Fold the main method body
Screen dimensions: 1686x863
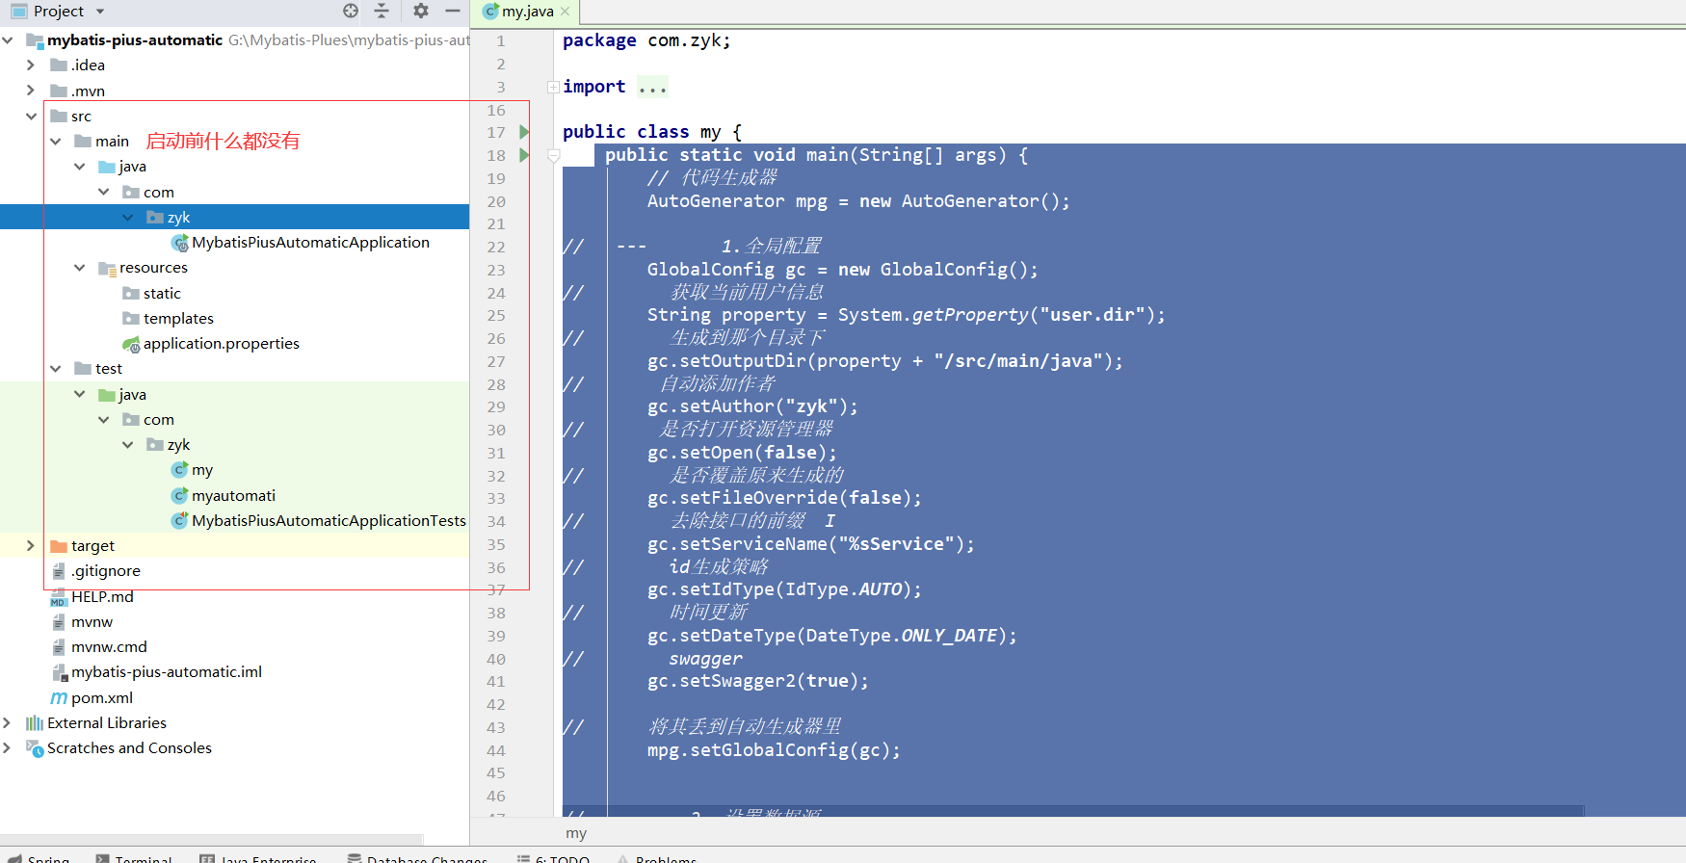[553, 155]
